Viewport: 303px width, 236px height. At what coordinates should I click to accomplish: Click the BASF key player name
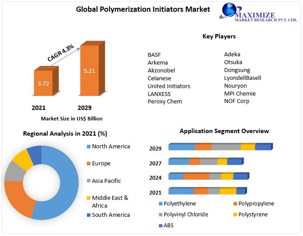154,55
